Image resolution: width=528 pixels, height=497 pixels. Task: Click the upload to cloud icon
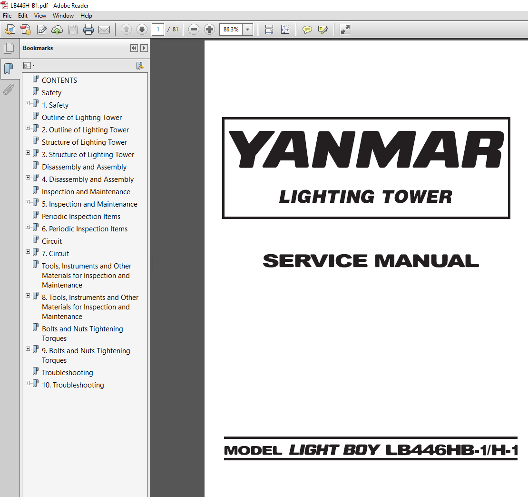57,30
